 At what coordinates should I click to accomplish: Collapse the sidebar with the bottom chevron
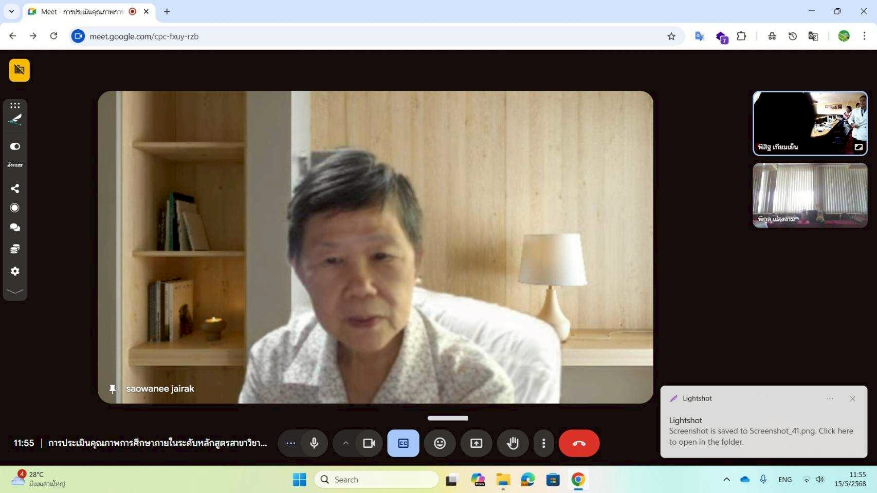click(x=15, y=291)
